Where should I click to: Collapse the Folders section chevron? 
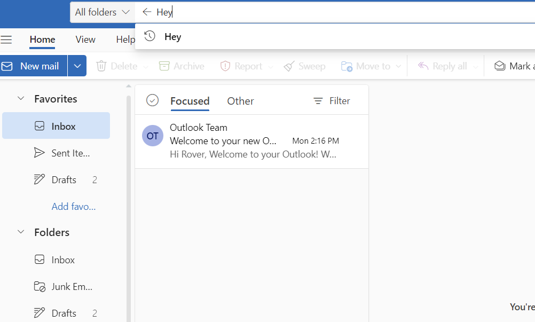click(21, 232)
